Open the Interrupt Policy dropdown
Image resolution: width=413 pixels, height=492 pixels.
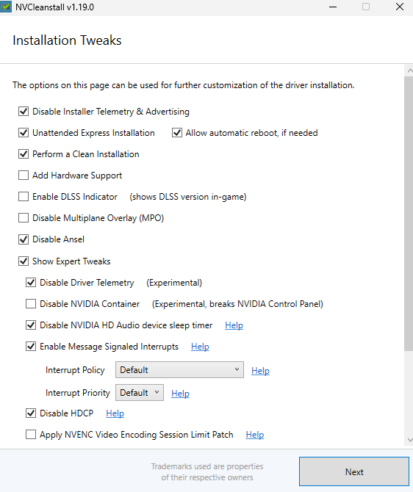(179, 370)
